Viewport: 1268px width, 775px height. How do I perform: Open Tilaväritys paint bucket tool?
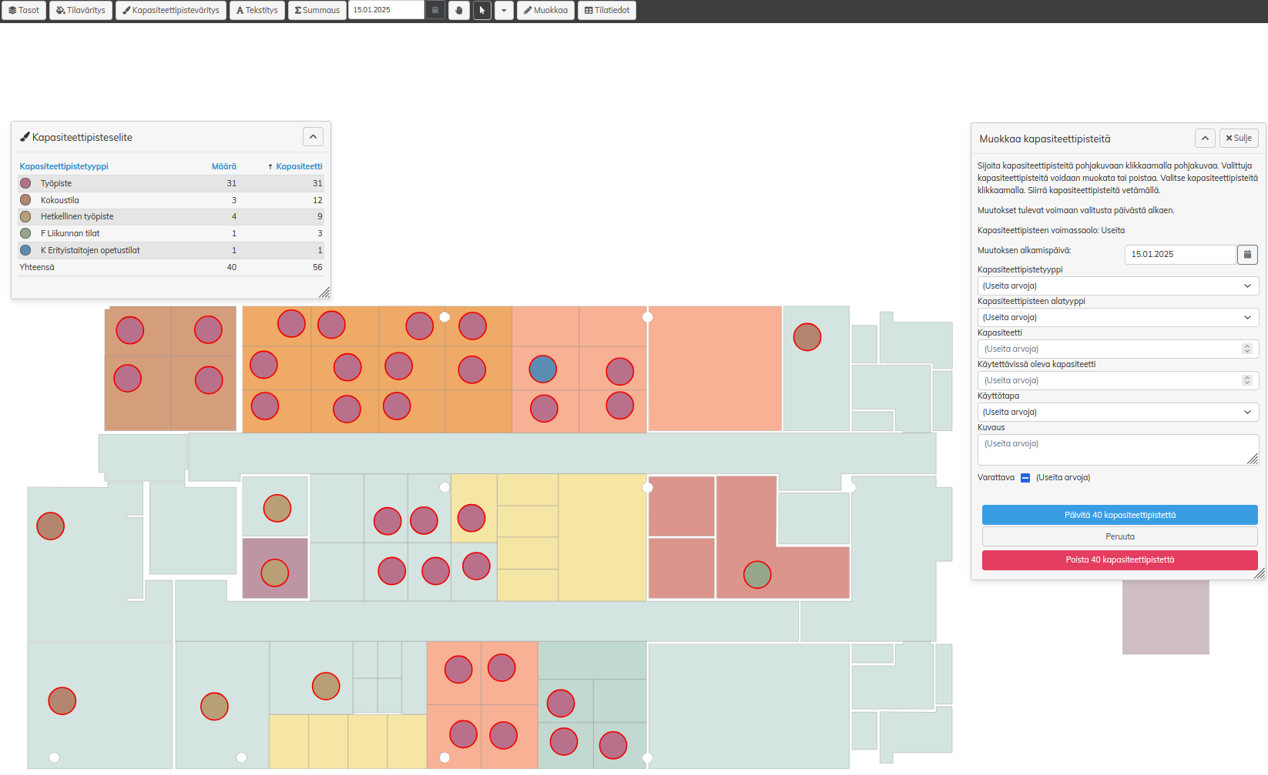tap(81, 10)
